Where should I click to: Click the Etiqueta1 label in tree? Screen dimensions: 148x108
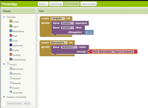point(16,78)
